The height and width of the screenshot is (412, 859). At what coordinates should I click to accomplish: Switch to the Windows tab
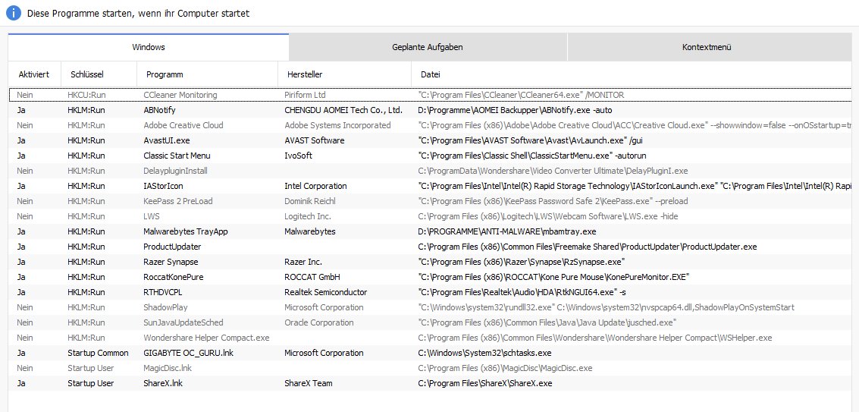pos(149,47)
